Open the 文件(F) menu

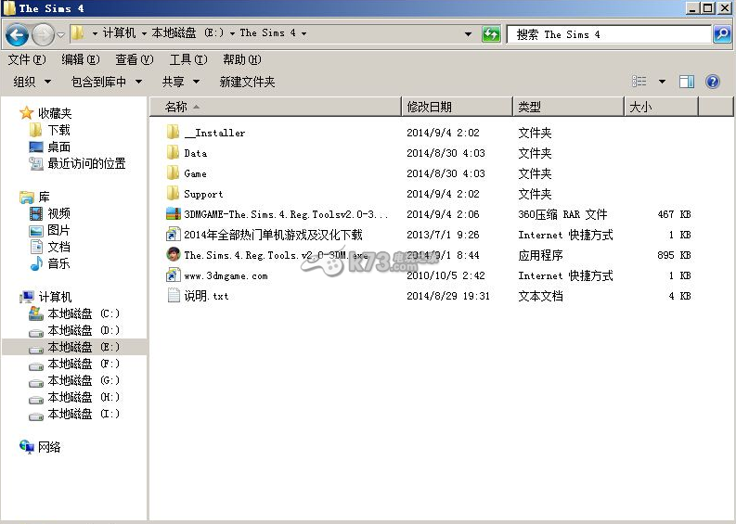(27, 59)
